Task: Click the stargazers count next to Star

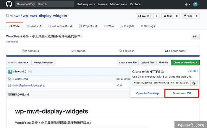Action: [177, 16]
